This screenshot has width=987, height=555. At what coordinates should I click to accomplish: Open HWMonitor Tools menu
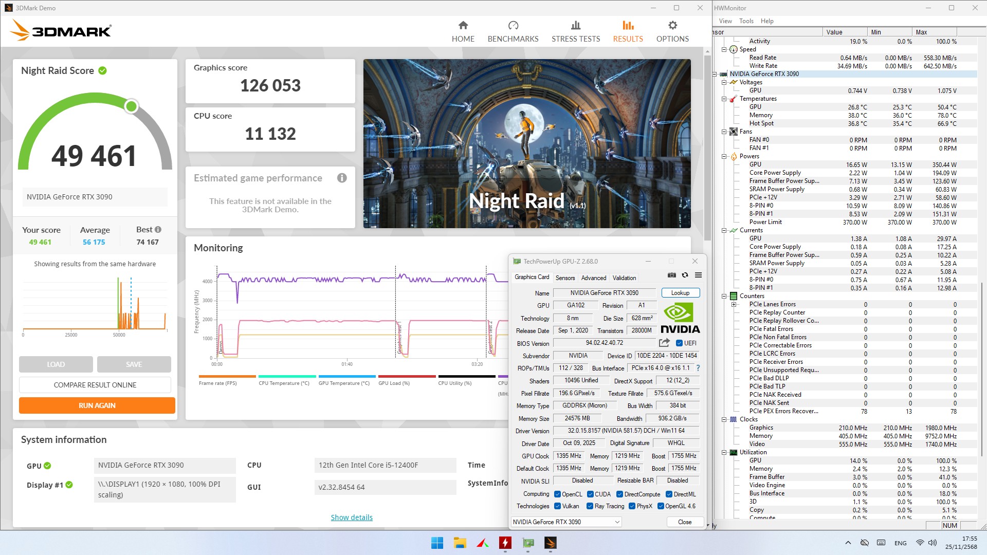click(746, 21)
